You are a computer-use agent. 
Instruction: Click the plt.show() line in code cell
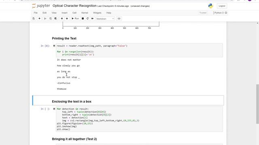64,129
